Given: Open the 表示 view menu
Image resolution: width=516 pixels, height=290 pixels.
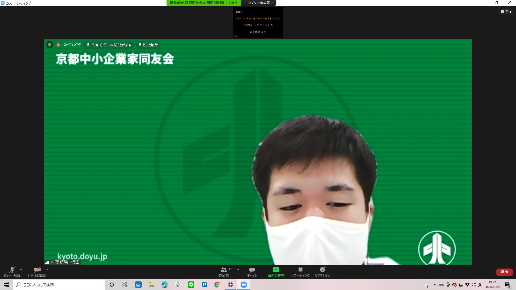Looking at the screenshot, I should [507, 12].
